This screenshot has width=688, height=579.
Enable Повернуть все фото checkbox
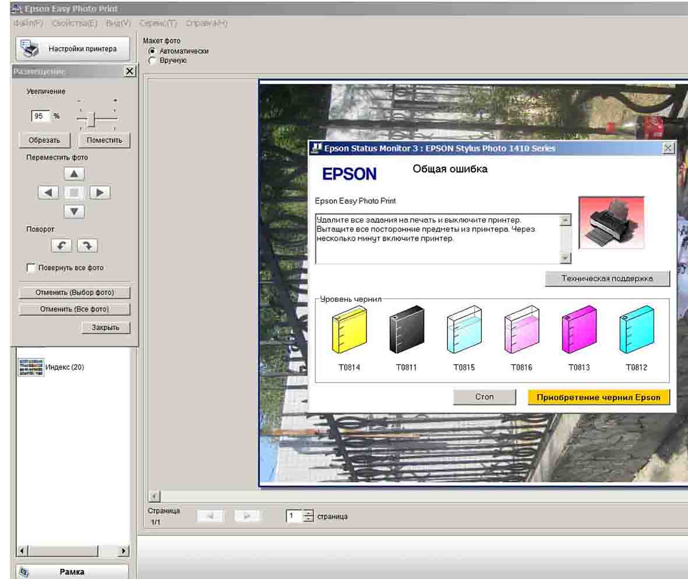click(x=31, y=267)
